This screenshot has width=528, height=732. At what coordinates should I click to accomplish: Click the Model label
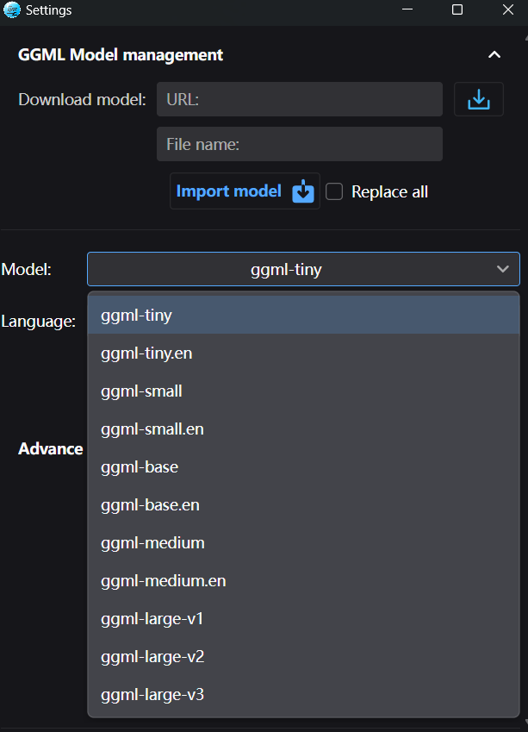26,269
